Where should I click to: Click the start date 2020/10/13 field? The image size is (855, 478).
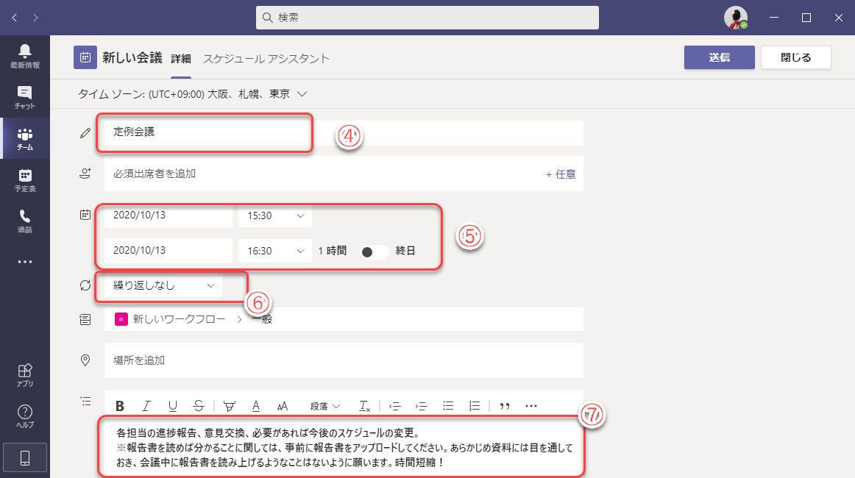[168, 216]
